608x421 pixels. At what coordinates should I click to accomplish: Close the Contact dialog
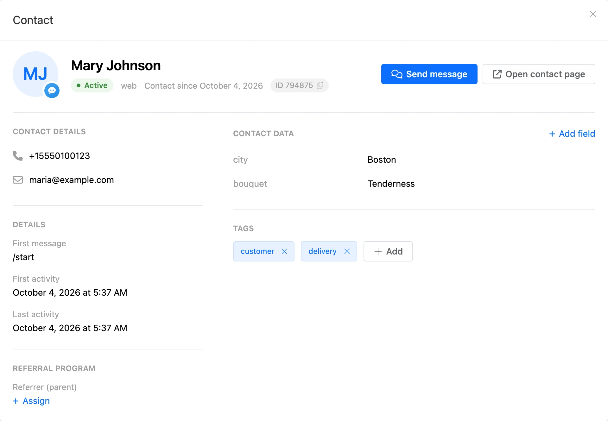[592, 14]
